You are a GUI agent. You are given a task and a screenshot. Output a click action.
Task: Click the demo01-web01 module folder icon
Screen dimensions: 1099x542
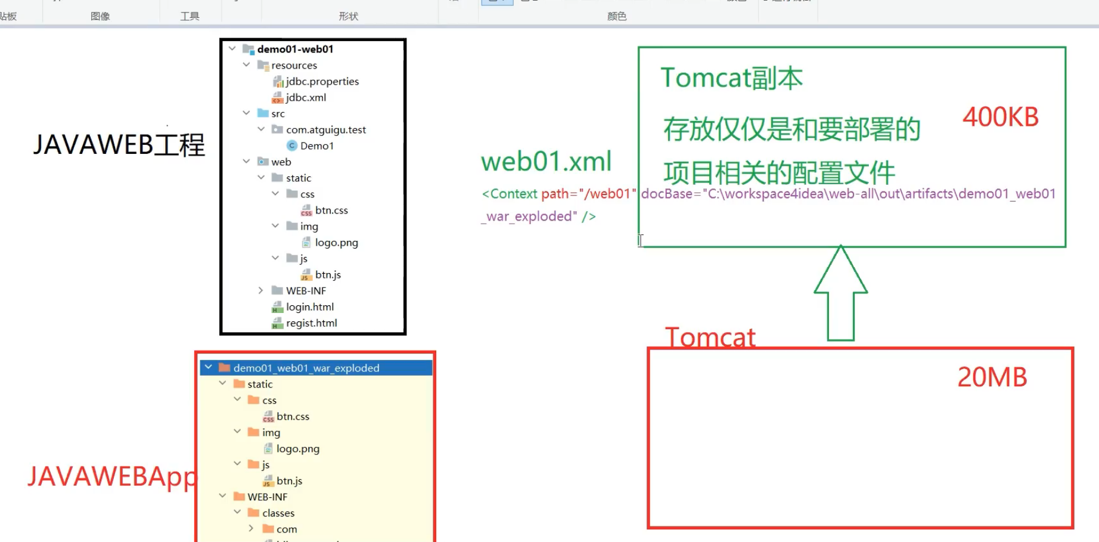click(249, 49)
